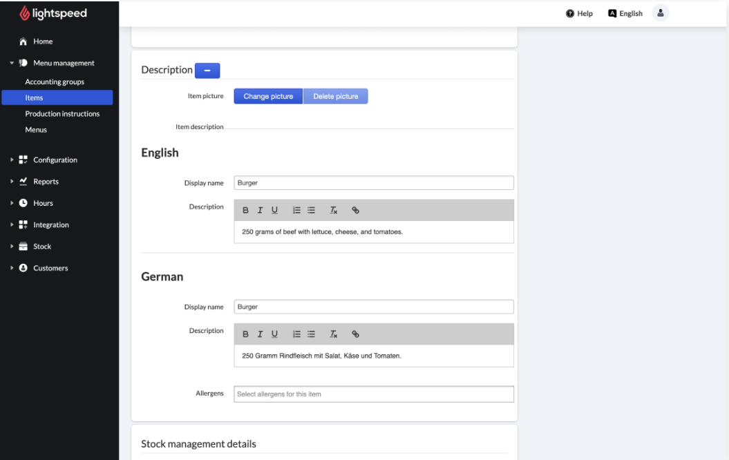Insert bullet list in German description
This screenshot has height=460, width=729.
pyautogui.click(x=311, y=334)
